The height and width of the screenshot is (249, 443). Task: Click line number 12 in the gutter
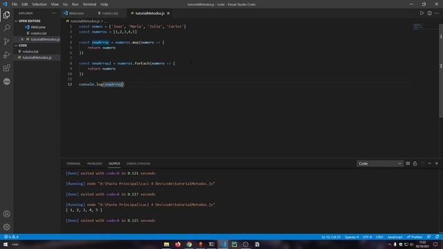click(70, 84)
